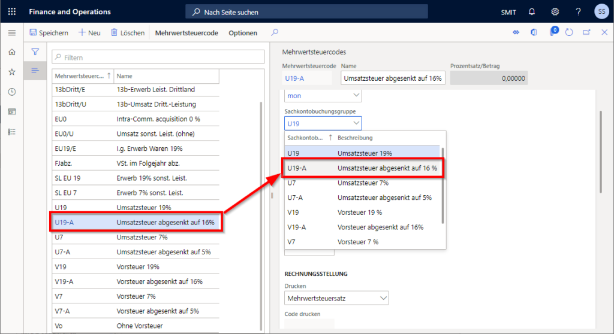Select FJabz. VSt. im Folgejahr row

(x=136, y=163)
